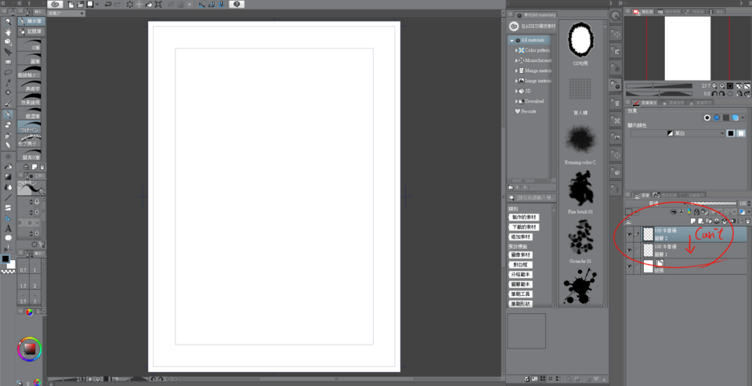This screenshot has height=386, width=752.
Task: Select the 記號筆 marker tab
Action: (x=31, y=31)
